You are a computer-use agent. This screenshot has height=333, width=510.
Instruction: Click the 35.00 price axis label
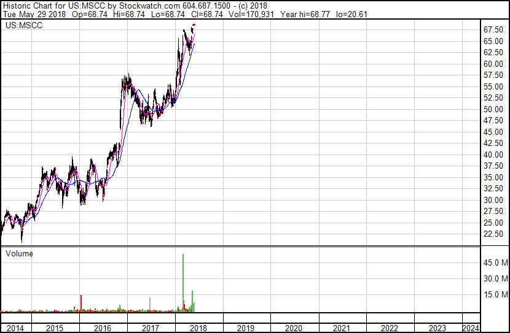(493, 177)
